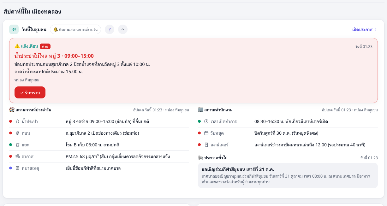
Task: Click the สถานะสำนักงาน section title
Action: (x=218, y=110)
